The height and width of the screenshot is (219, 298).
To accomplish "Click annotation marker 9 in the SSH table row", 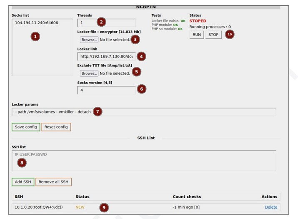I will point(104,207).
